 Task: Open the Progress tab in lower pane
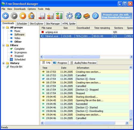point(60,63)
